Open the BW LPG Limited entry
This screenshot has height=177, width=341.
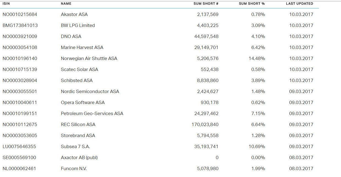pyautogui.click(x=78, y=25)
